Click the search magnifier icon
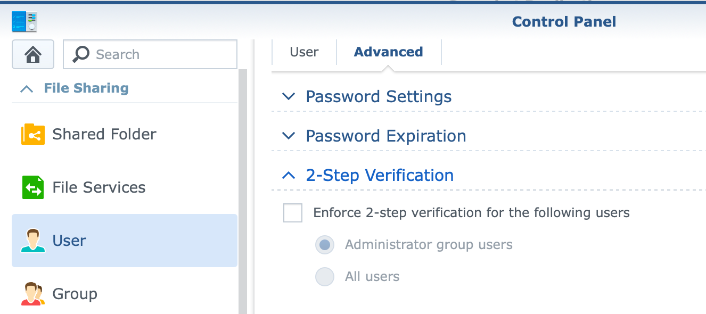706x314 pixels. 81,54
